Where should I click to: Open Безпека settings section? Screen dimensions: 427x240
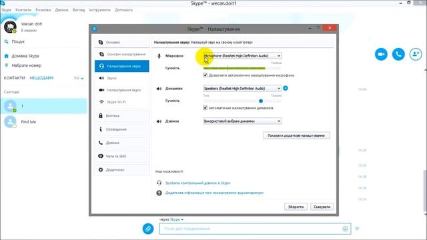point(122,115)
